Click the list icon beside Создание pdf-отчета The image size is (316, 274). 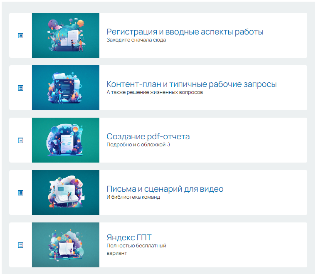(20, 141)
